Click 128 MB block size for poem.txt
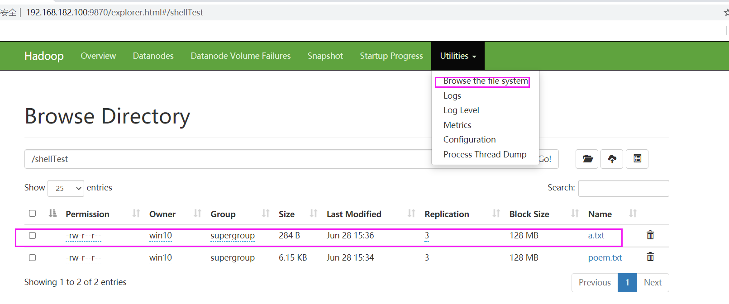The image size is (729, 304). click(x=524, y=257)
